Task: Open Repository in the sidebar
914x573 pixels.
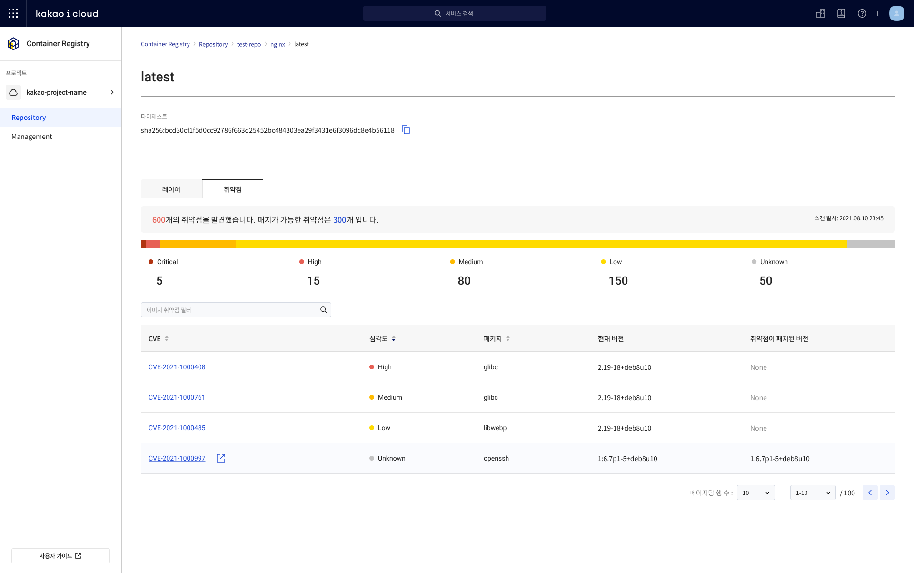Action: pos(61,117)
